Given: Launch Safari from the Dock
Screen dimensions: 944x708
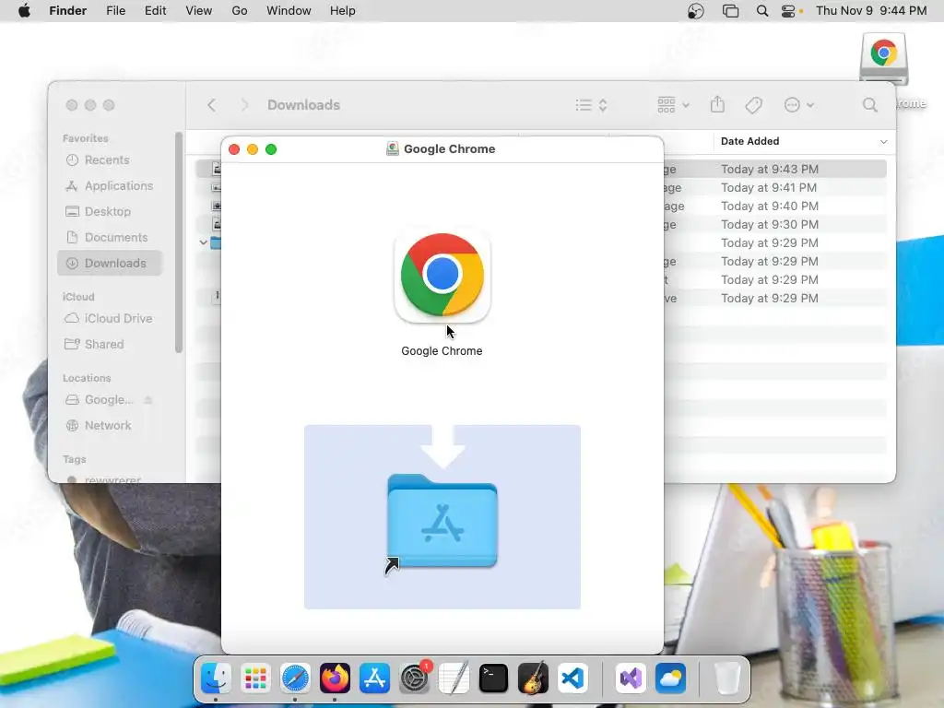Looking at the screenshot, I should pos(295,678).
